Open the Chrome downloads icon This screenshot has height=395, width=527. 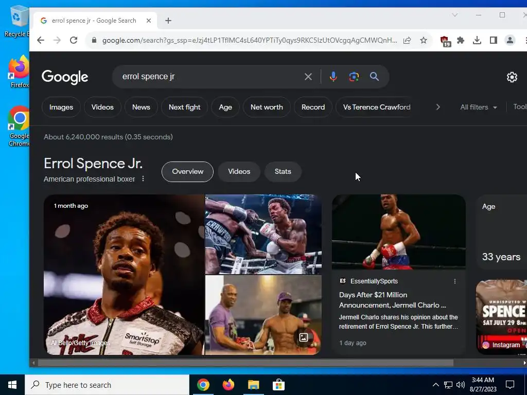(x=477, y=40)
